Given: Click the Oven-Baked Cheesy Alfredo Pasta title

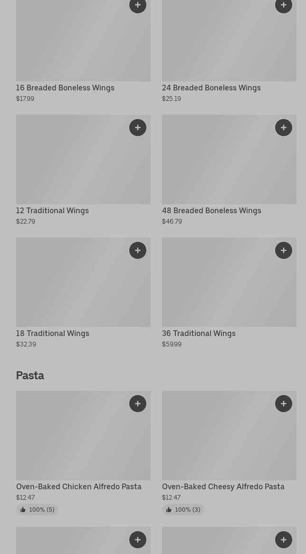Looking at the screenshot, I should tap(223, 486).
